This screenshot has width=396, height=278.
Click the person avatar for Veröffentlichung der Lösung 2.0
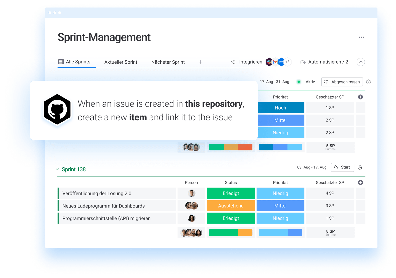click(x=191, y=193)
